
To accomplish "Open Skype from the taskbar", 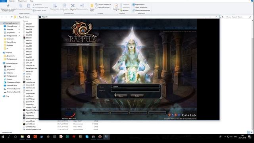I will 87,137.
